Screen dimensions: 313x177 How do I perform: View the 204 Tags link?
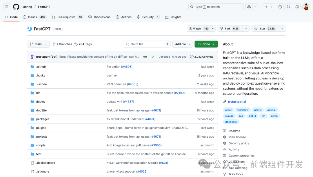tap(83, 44)
